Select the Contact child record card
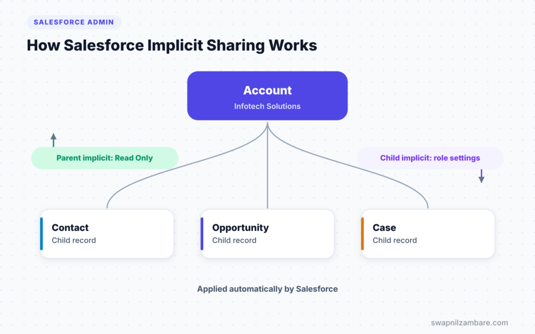This screenshot has height=334, width=535. 107,234
